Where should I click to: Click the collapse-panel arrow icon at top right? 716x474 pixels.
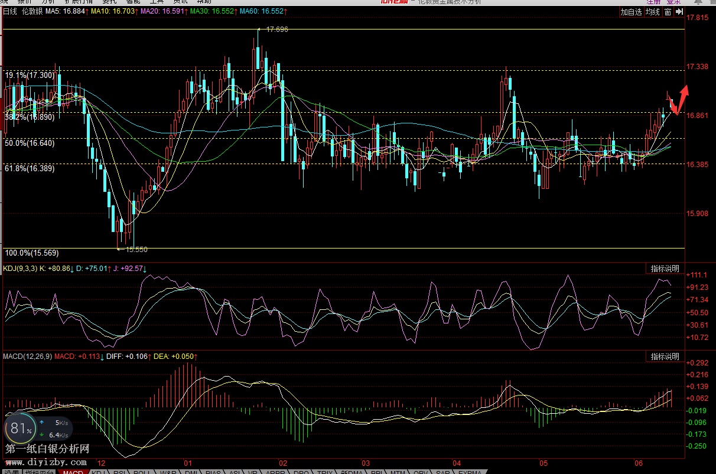(679, 11)
